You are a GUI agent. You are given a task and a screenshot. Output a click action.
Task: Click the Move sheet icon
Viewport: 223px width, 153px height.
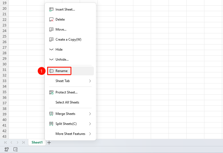click(x=51, y=29)
